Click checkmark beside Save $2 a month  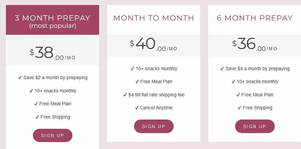click(x=20, y=78)
